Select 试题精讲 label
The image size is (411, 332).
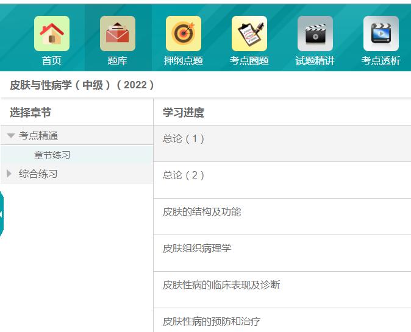(x=315, y=61)
